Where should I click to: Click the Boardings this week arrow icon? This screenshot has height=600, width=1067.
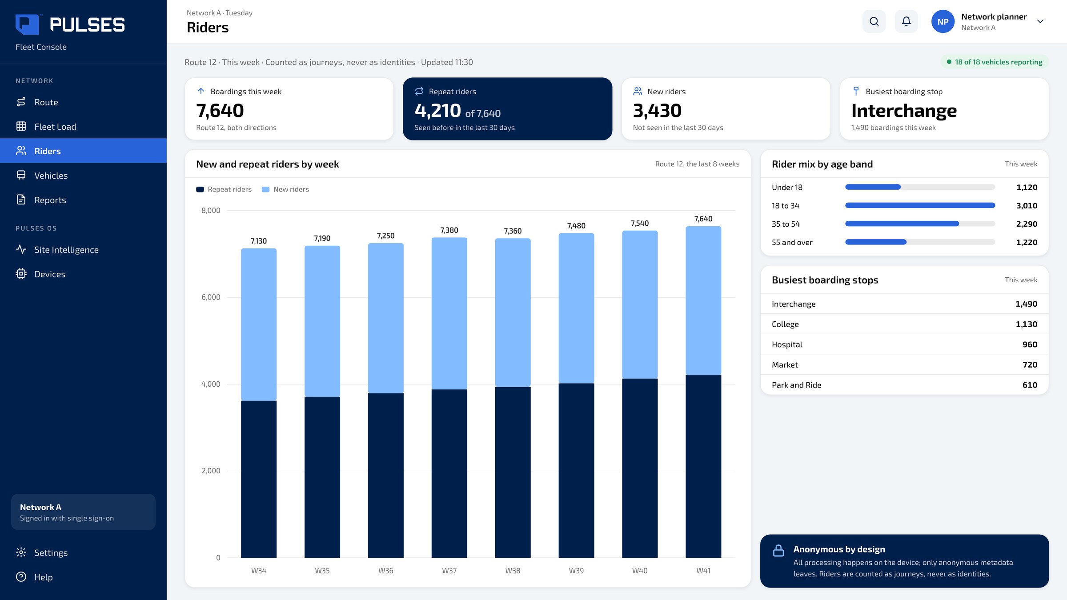click(x=201, y=92)
